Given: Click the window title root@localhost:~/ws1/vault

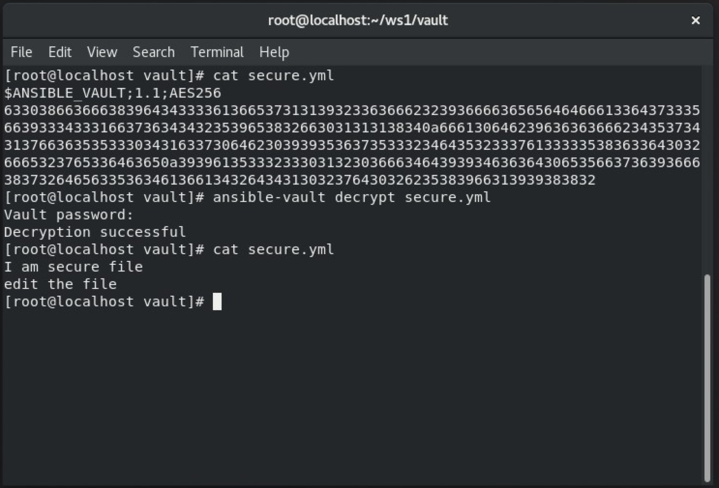Looking at the screenshot, I should pos(358,20).
